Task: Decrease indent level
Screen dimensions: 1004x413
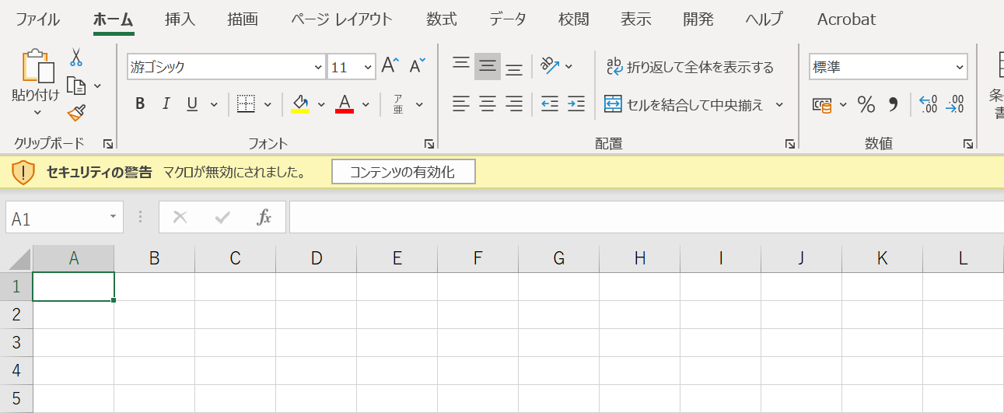Action: tap(550, 103)
